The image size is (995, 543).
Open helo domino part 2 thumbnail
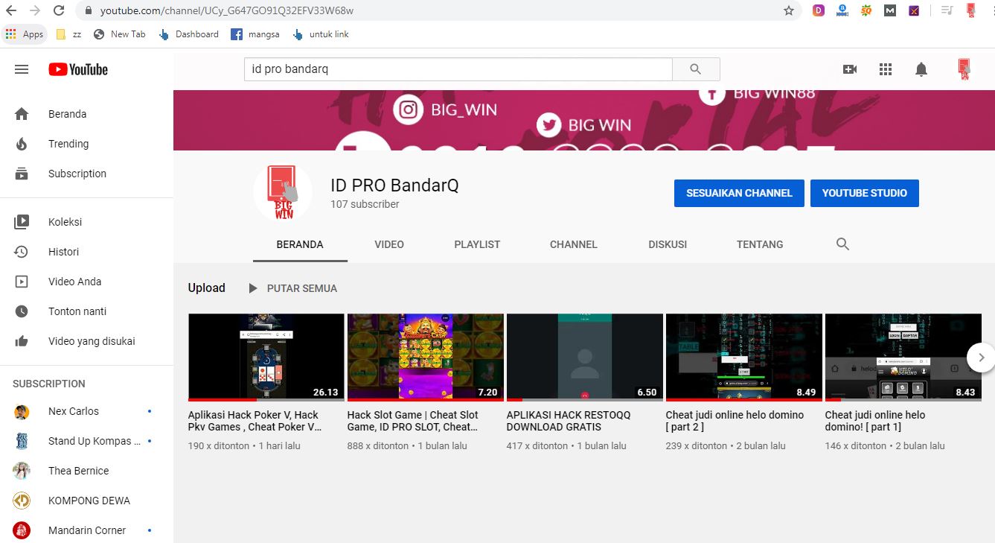[x=744, y=357]
